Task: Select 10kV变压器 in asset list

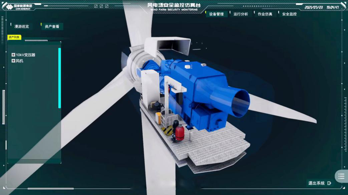Action: pos(26,55)
